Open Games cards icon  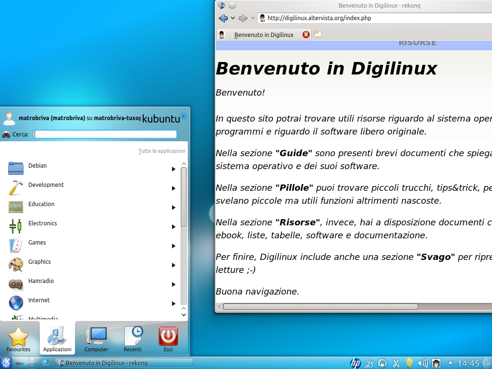point(16,245)
